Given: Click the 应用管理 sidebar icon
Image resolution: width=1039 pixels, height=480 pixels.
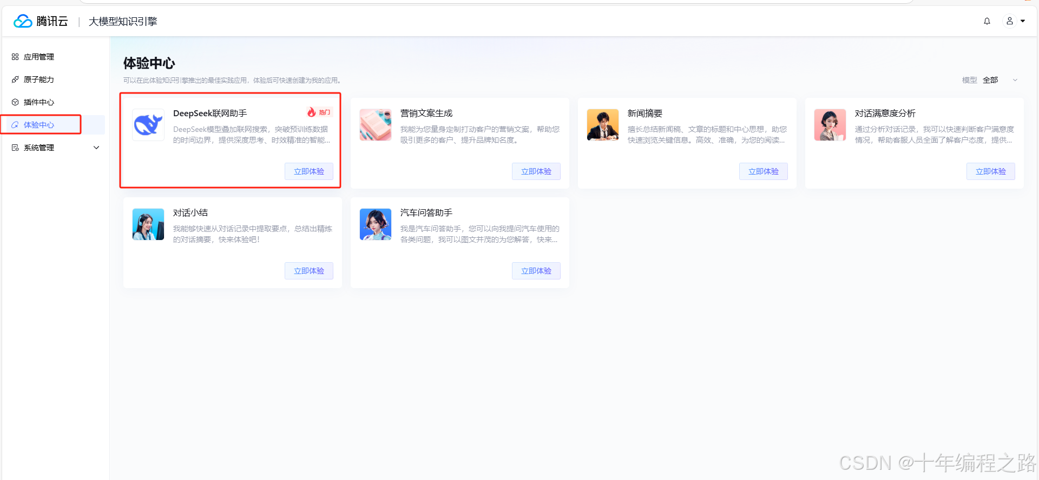Looking at the screenshot, I should point(15,57).
